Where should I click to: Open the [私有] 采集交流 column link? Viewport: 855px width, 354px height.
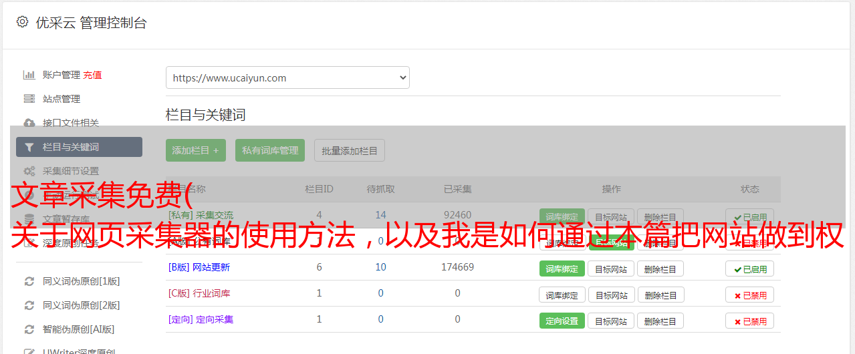click(201, 215)
